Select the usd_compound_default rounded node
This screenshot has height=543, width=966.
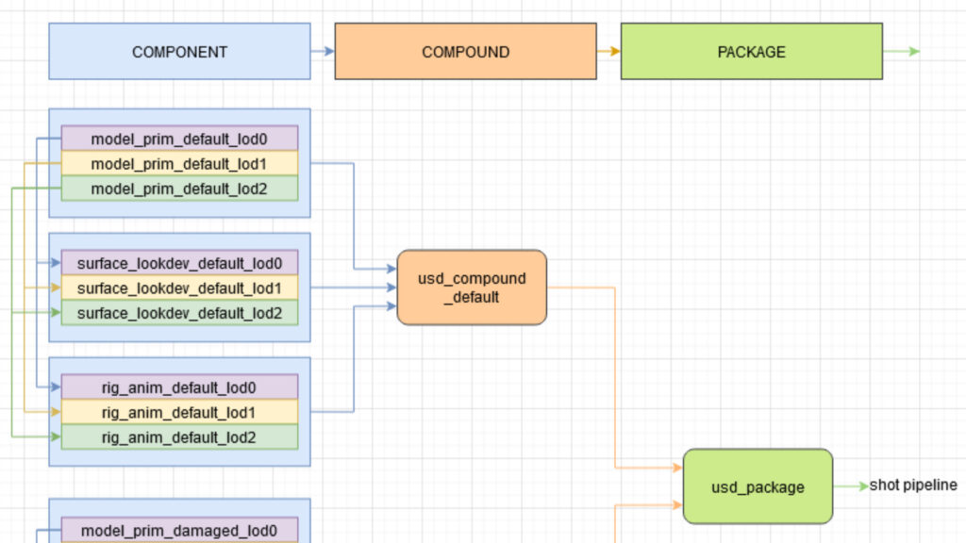pyautogui.click(x=472, y=288)
